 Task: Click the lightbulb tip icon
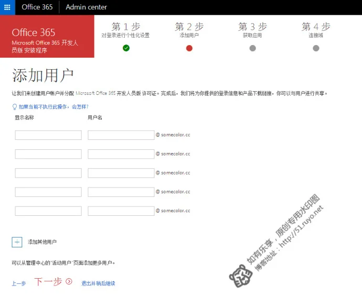(x=15, y=107)
